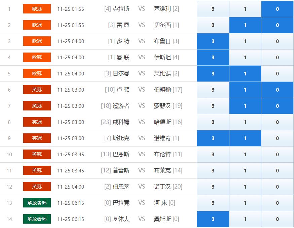Open the 切尔西 team link
The height and width of the screenshot is (228, 294).
pos(162,25)
